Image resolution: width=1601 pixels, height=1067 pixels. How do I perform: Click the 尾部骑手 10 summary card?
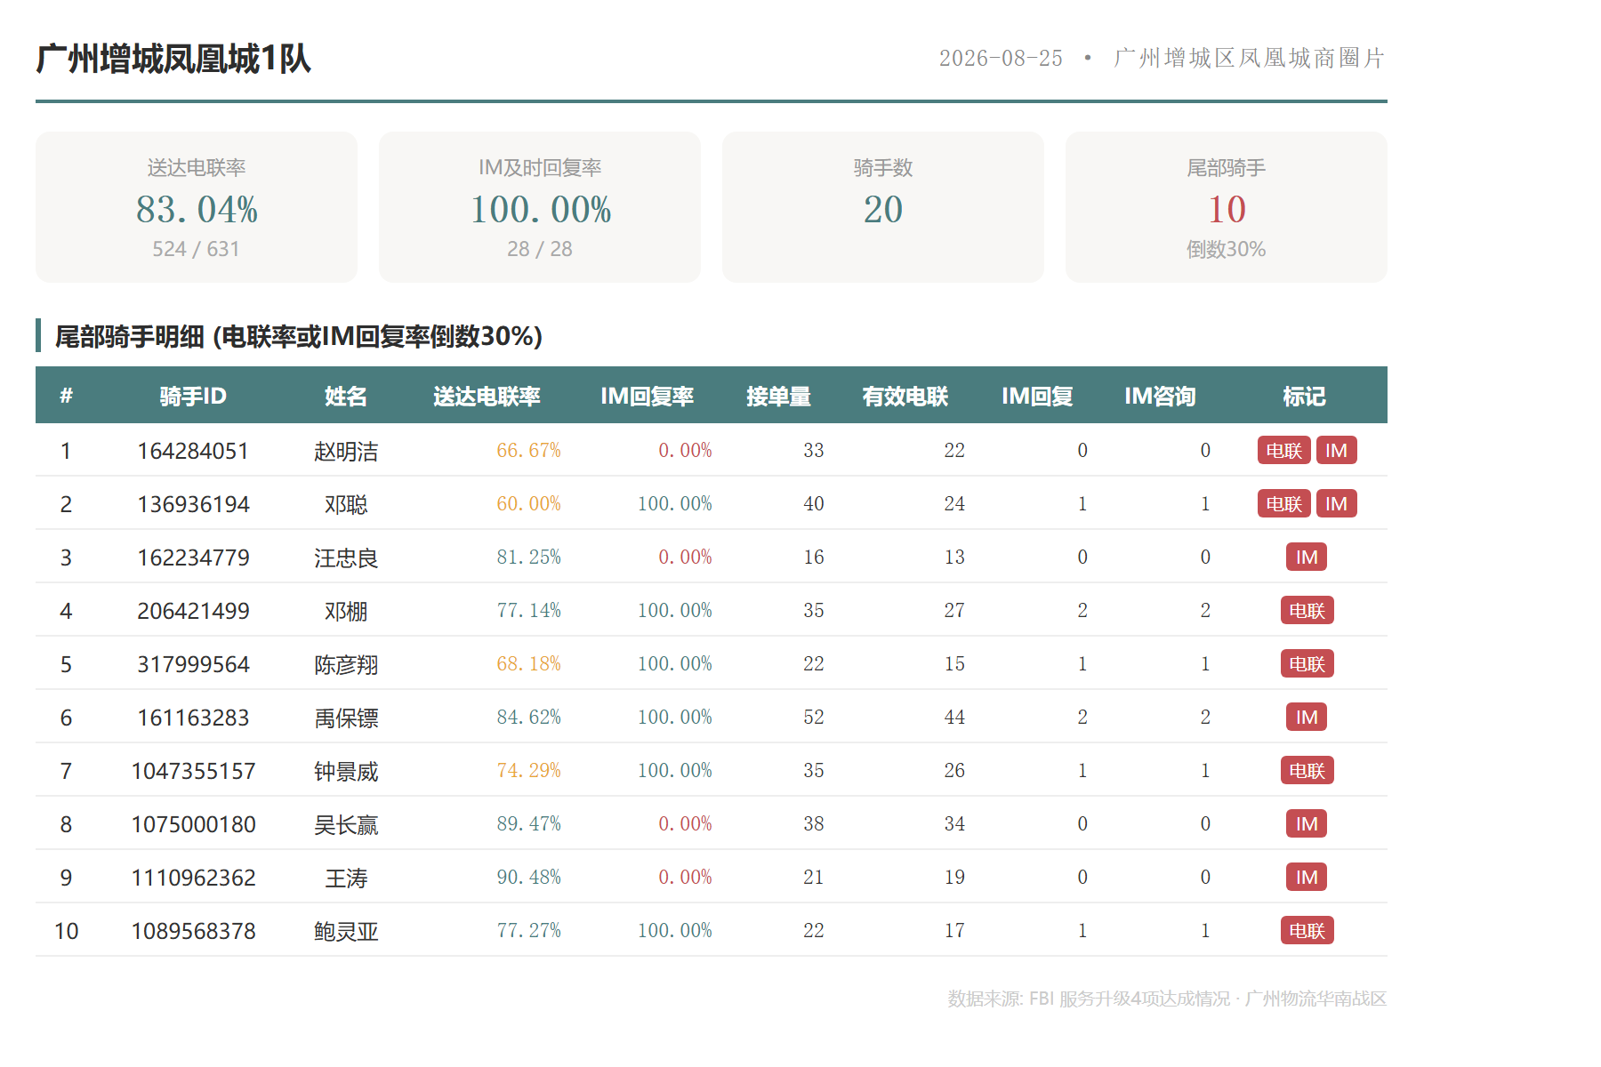pos(1227,207)
